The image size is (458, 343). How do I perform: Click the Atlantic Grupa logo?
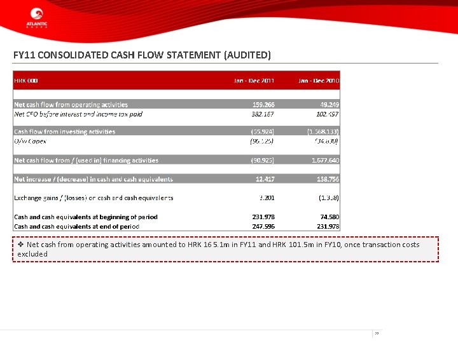point(37,18)
